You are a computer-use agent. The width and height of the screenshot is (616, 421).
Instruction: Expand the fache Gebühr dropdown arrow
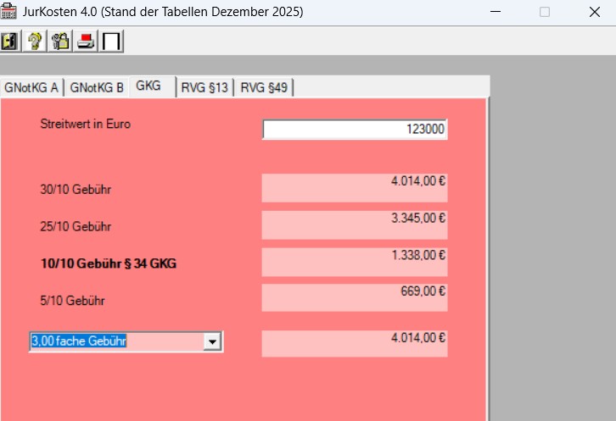pyautogui.click(x=213, y=341)
